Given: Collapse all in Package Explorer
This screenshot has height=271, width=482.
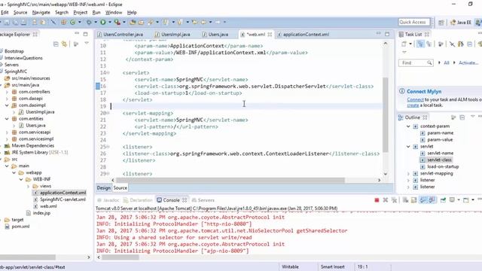Looking at the screenshot, I should [56, 44].
